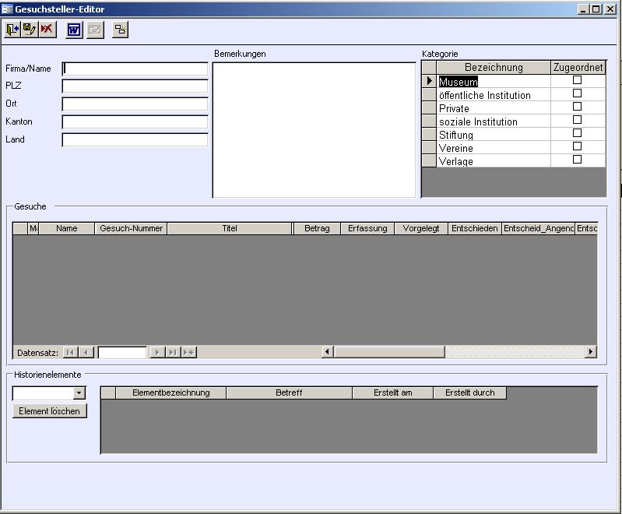Click the envelope letter toolbar icon
Image resolution: width=622 pixels, height=514 pixels.
click(94, 30)
